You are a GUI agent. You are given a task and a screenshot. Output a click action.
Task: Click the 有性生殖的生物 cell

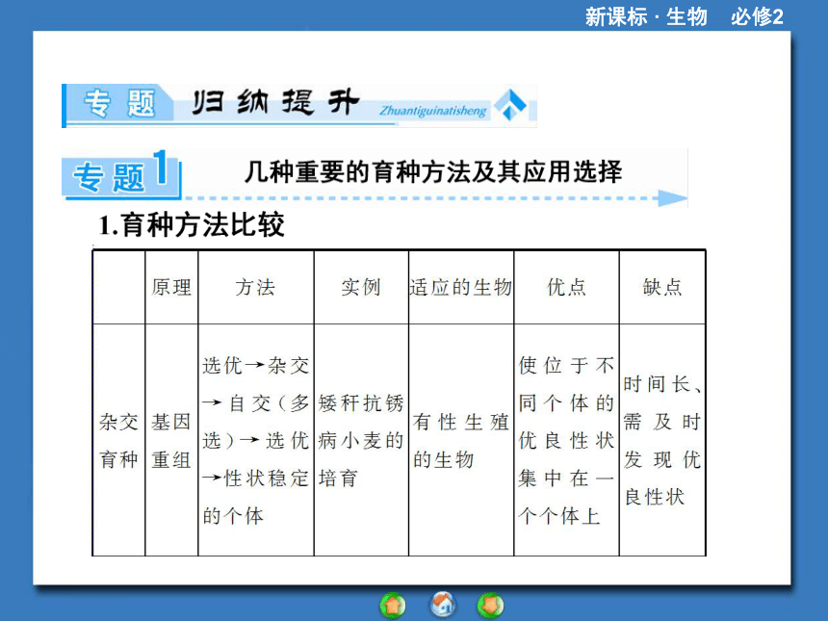[x=461, y=440]
